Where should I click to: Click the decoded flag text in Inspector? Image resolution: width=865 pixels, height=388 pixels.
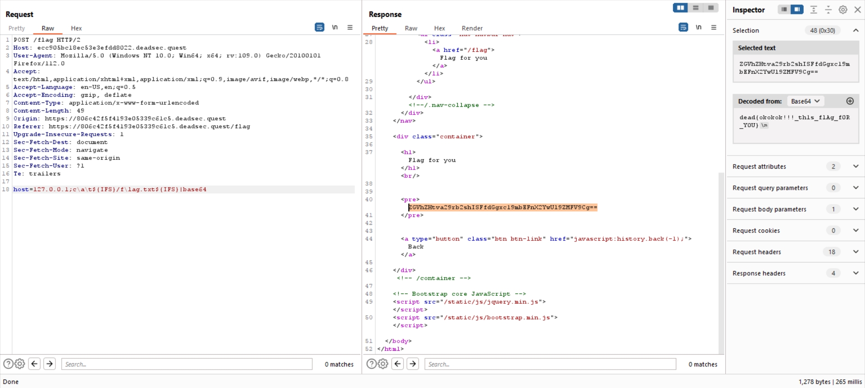pos(794,121)
